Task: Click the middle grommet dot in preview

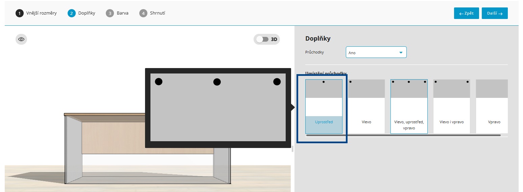Action: [217, 82]
